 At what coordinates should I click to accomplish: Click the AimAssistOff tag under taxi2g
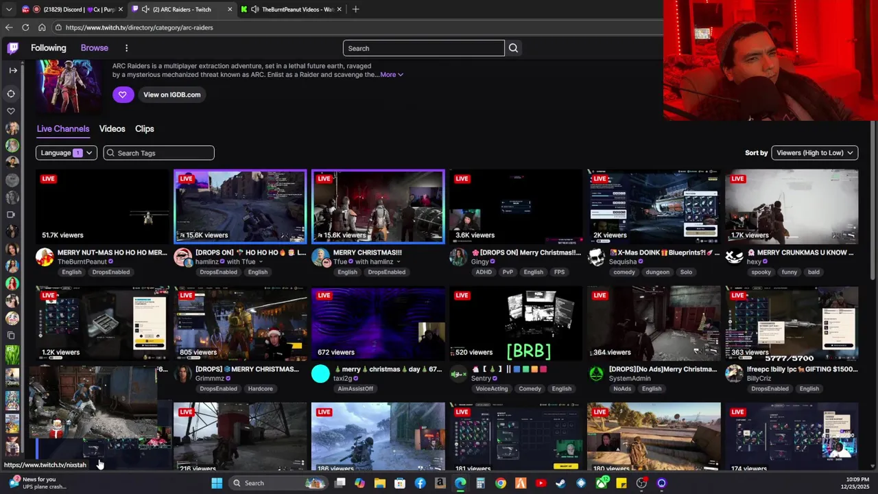point(355,389)
